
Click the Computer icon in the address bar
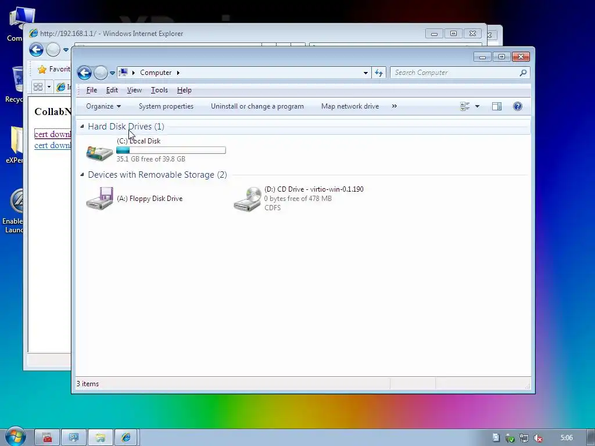(123, 73)
